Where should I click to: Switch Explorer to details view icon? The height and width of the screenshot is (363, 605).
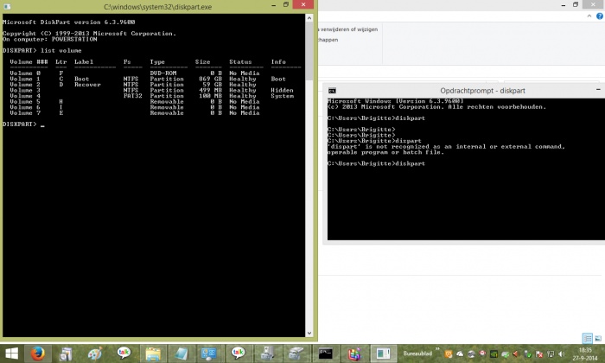pos(587,338)
